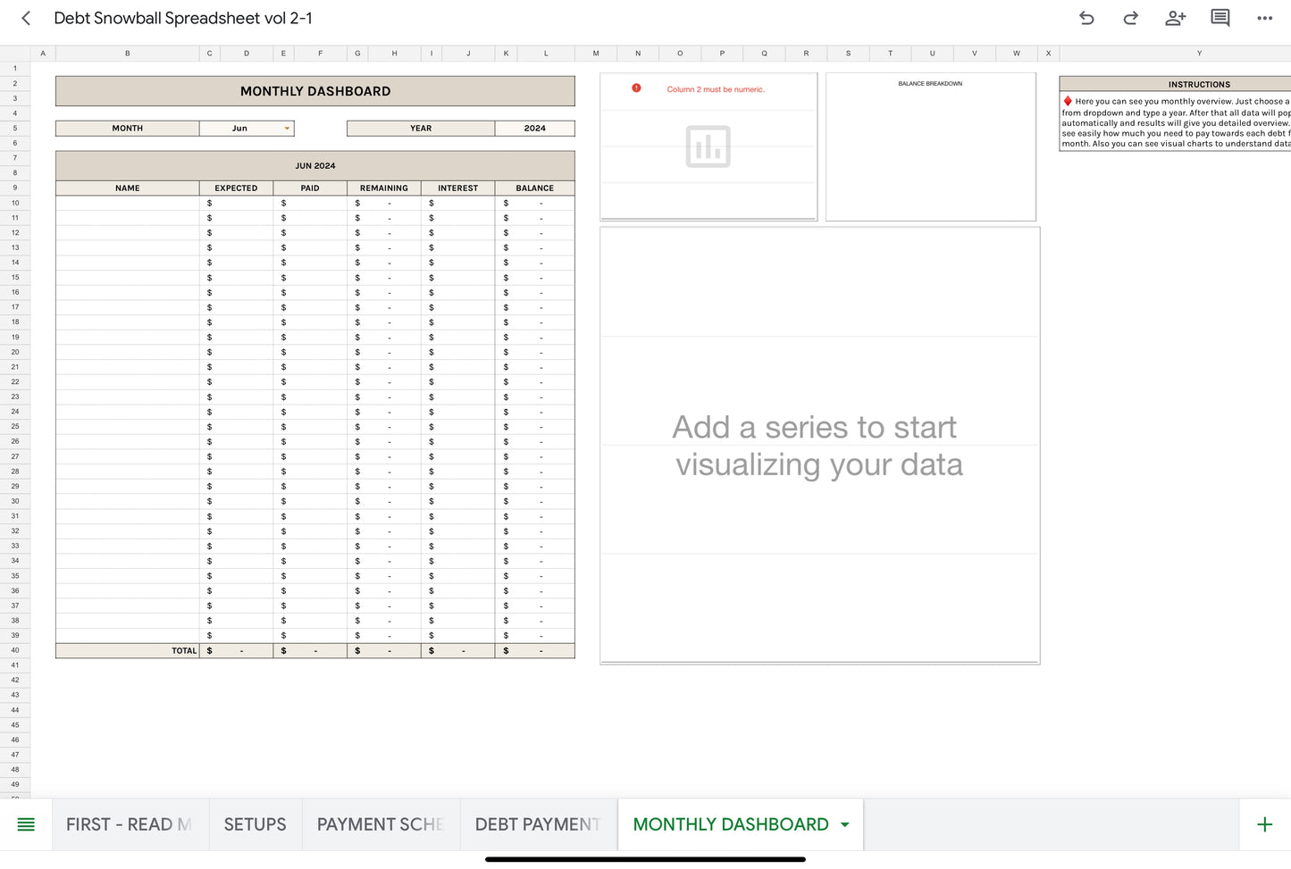
Task: Select the BALANCE BREAKDOWN chart
Action: [931, 146]
